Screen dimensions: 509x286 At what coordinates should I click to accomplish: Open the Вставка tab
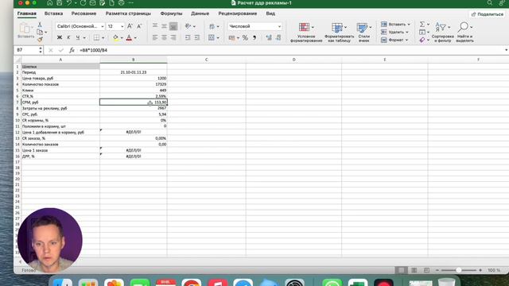coord(53,14)
